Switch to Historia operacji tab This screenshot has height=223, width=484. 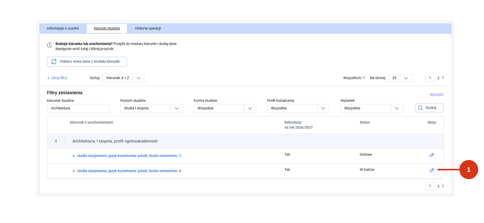coord(148,28)
